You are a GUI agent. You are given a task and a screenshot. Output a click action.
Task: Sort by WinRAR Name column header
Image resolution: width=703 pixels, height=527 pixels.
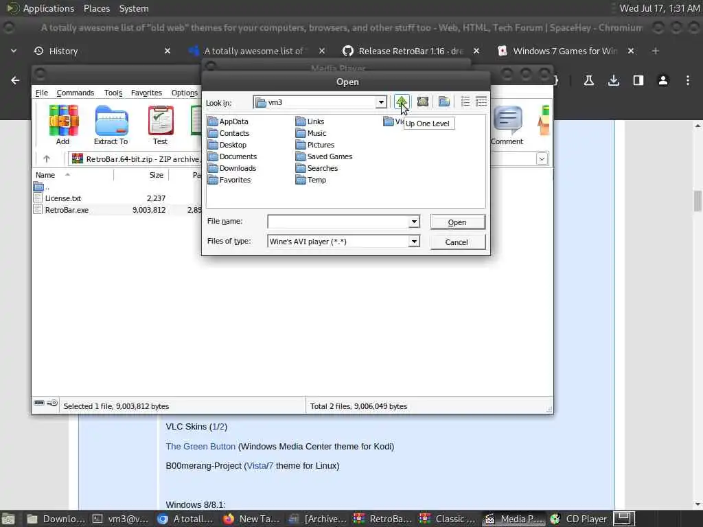(45, 175)
